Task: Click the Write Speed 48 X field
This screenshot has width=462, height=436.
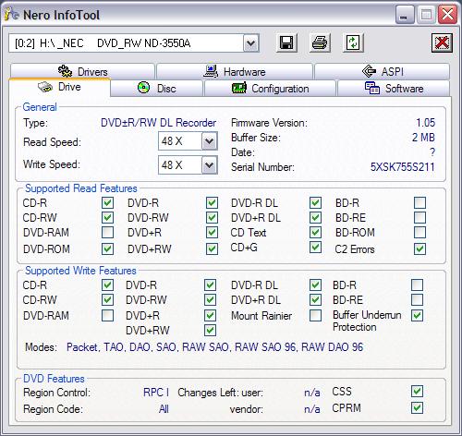Action: [188, 165]
